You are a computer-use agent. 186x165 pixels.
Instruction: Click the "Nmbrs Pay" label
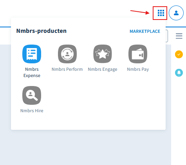click(138, 69)
